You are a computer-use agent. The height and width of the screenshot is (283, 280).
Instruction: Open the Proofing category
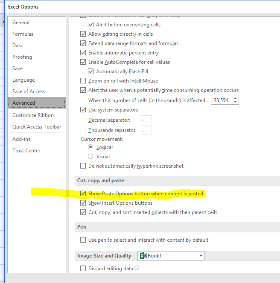(x=22, y=57)
